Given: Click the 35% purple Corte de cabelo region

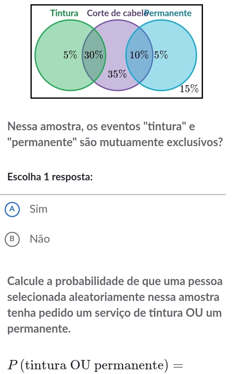Looking at the screenshot, I should click(x=118, y=75).
